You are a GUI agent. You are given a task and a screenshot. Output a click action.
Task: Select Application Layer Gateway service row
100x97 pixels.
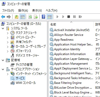(x=73, y=59)
